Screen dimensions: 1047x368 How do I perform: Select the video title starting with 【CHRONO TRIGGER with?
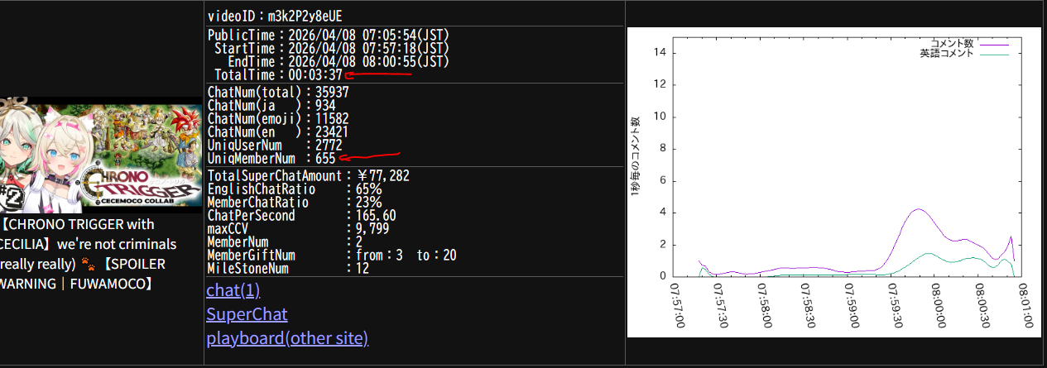(x=89, y=254)
